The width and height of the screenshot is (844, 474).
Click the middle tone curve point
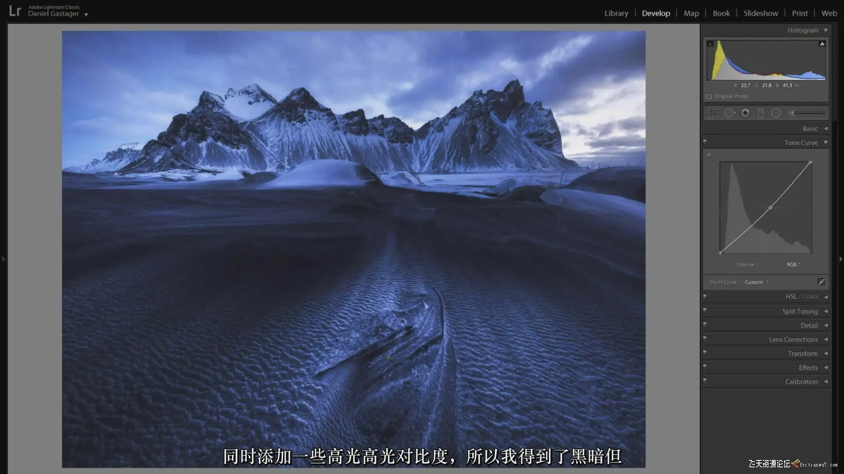point(770,208)
